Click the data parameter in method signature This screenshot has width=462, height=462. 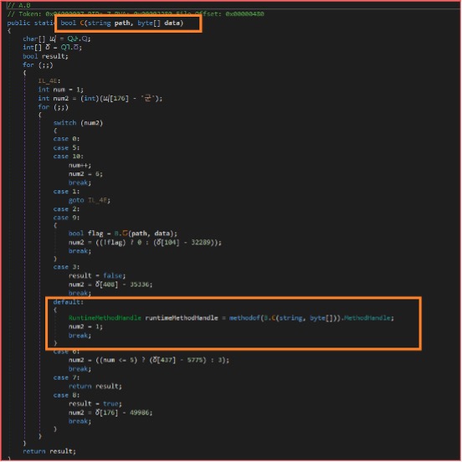[172, 23]
